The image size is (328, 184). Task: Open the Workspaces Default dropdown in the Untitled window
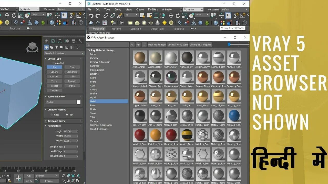click(235, 9)
